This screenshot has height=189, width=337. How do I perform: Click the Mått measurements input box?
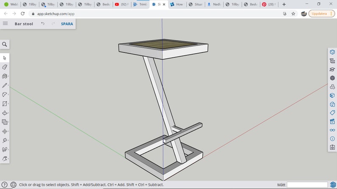(307, 184)
